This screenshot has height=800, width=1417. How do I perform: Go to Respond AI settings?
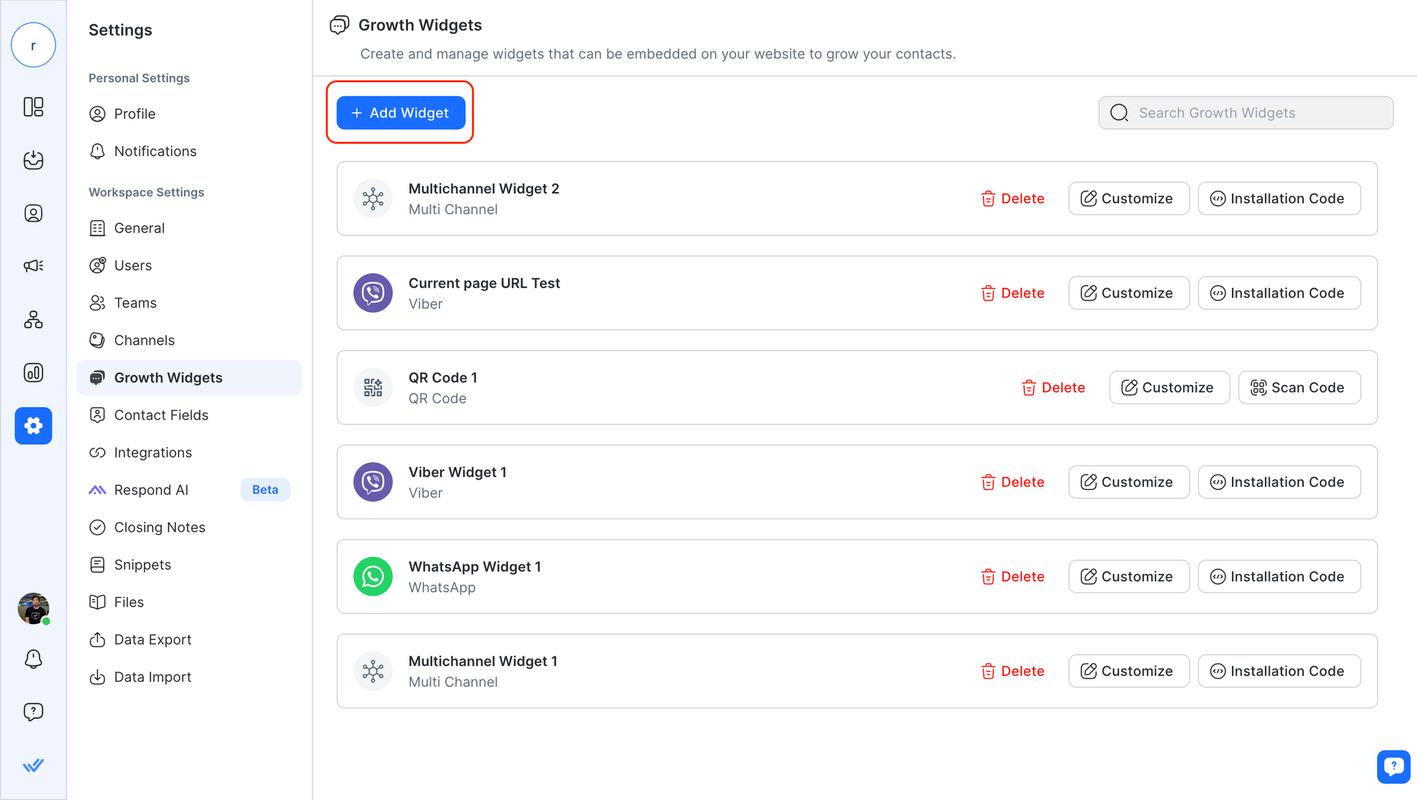(x=151, y=490)
